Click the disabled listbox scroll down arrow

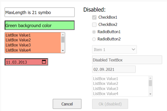150,94
